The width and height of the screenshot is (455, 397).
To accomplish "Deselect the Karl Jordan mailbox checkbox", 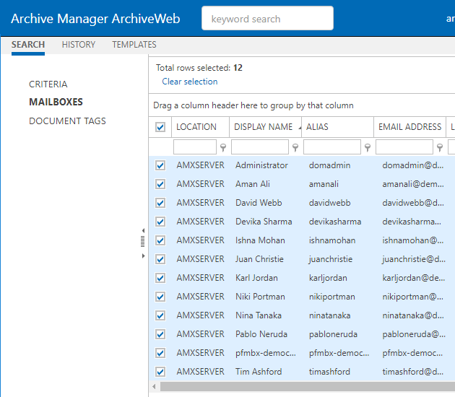I will pos(160,278).
